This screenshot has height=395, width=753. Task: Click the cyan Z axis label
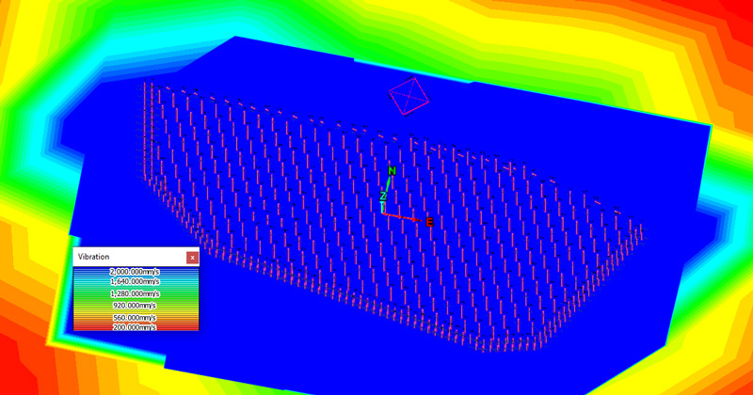click(383, 196)
